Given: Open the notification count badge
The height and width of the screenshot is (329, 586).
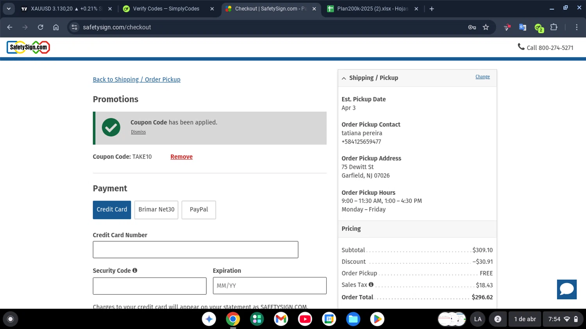Looking at the screenshot, I should (498, 319).
